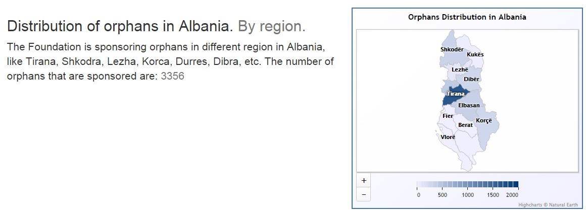Click the Orphans Distribution in Albania title
Image resolution: width=586 pixels, height=213 pixels.
coord(467,17)
